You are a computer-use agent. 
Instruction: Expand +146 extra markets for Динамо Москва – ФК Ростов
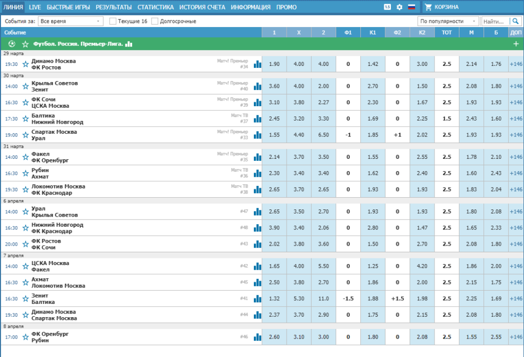click(x=516, y=64)
